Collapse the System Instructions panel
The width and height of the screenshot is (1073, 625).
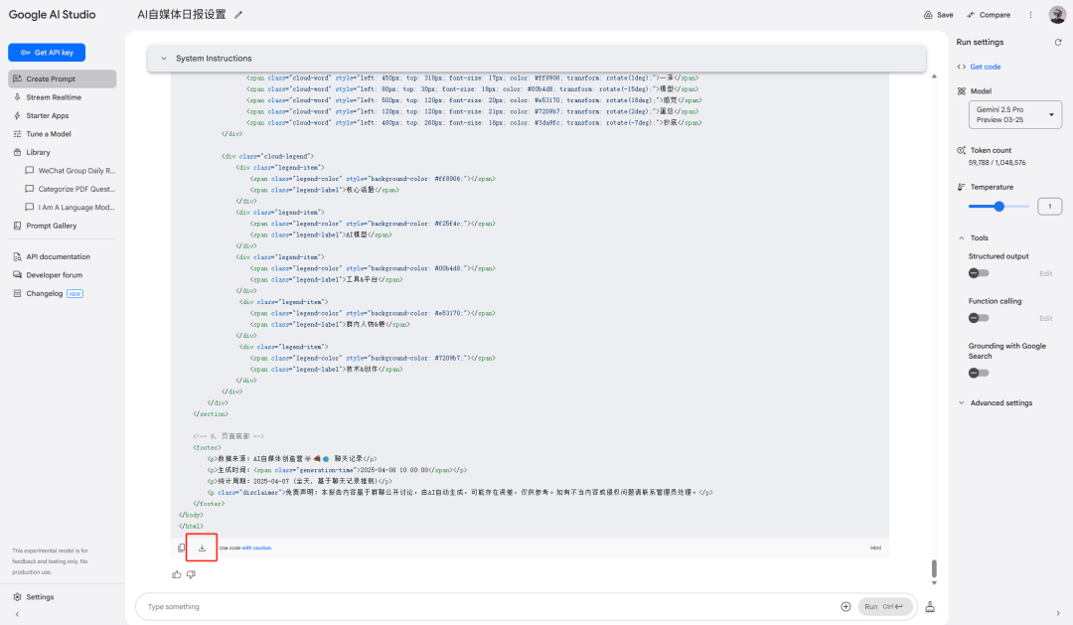click(x=164, y=59)
